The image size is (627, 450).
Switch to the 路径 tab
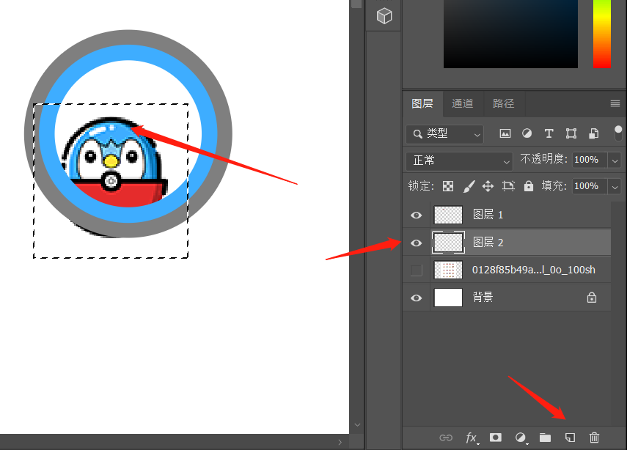(x=504, y=103)
